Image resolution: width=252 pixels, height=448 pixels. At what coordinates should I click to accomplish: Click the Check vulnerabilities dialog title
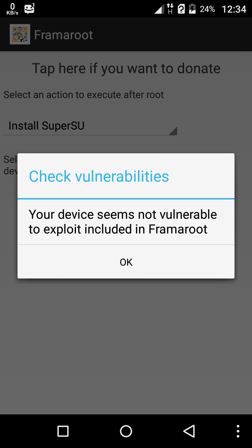click(99, 176)
